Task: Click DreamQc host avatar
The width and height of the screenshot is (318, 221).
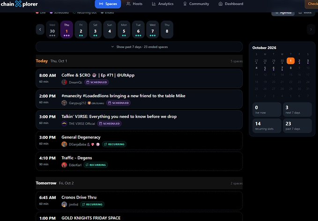Action: [64, 82]
